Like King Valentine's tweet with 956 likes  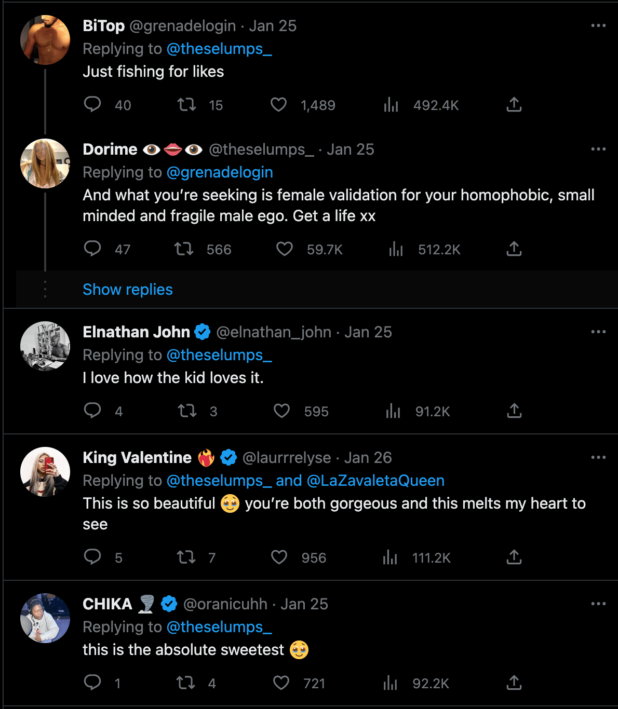(279, 557)
